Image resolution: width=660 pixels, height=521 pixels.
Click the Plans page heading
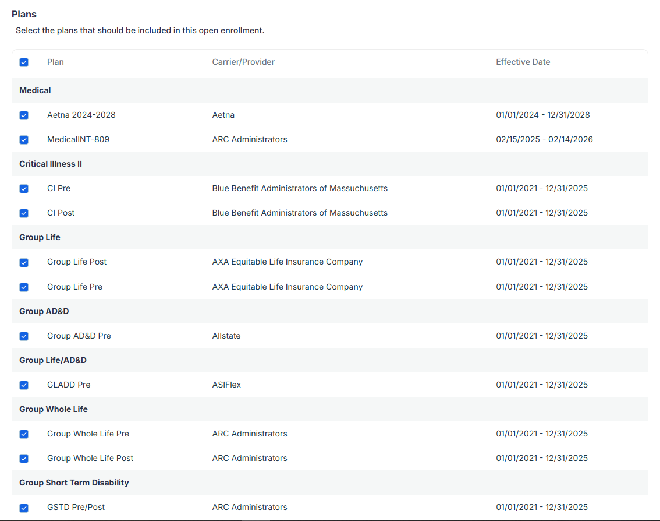click(24, 15)
